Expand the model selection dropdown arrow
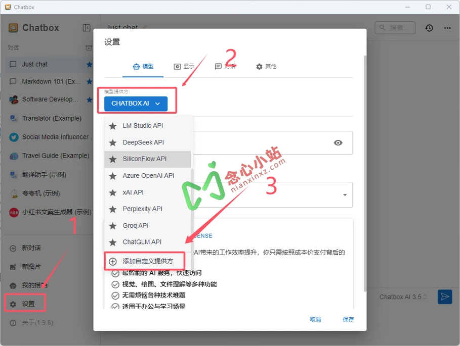Image resolution: width=460 pixels, height=346 pixels. pyautogui.click(x=345, y=195)
